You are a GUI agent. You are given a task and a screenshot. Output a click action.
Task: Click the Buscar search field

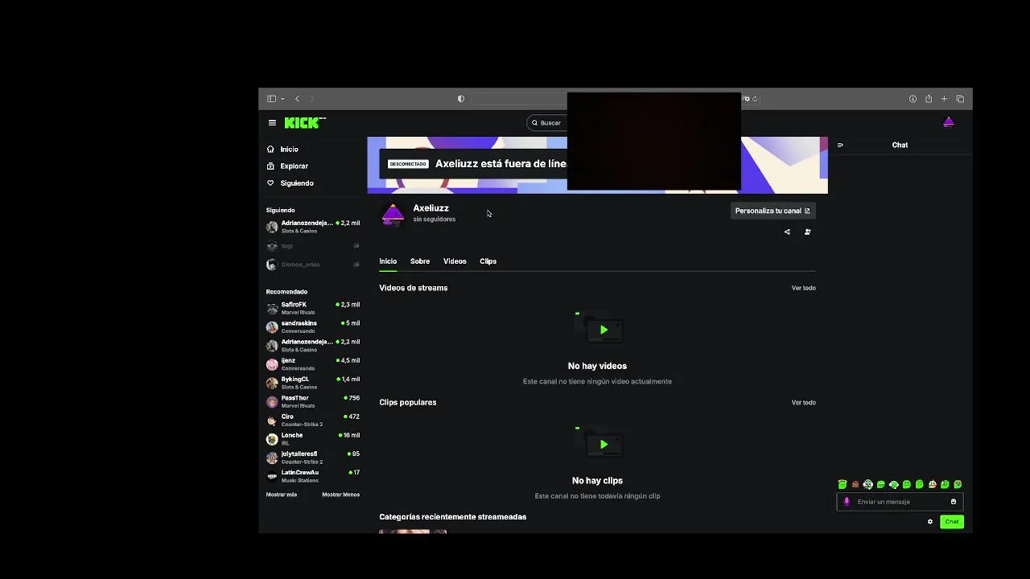tap(548, 123)
